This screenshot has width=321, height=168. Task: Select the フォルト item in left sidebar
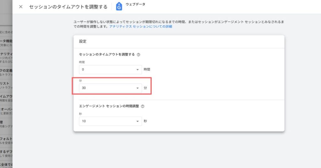point(6,138)
